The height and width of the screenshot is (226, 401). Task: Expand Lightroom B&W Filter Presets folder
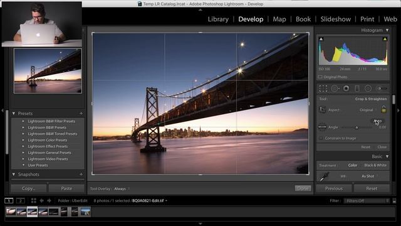point(23,121)
